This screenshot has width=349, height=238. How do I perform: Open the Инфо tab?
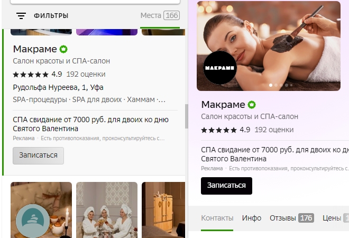click(252, 218)
